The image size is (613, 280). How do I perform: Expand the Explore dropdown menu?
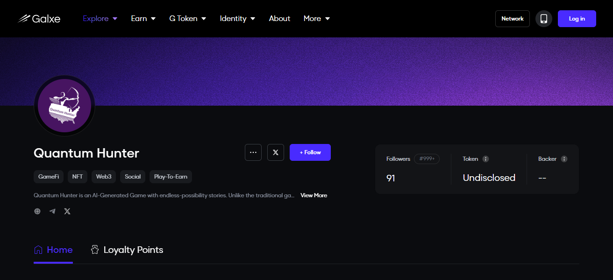click(100, 19)
